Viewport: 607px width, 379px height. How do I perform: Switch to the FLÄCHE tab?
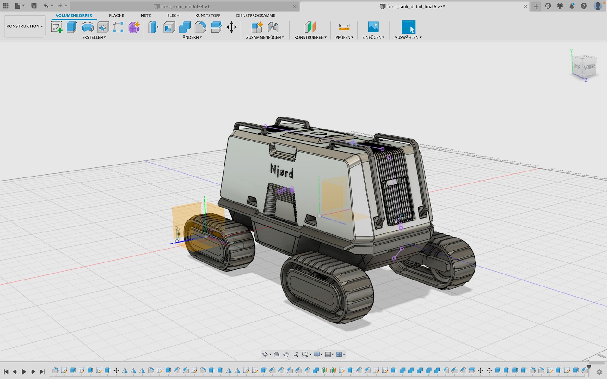click(116, 15)
